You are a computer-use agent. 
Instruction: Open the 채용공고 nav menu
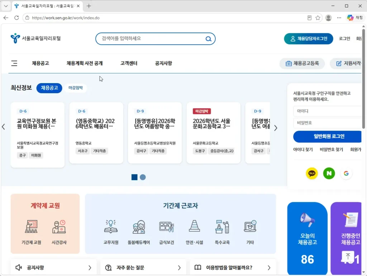(40, 63)
